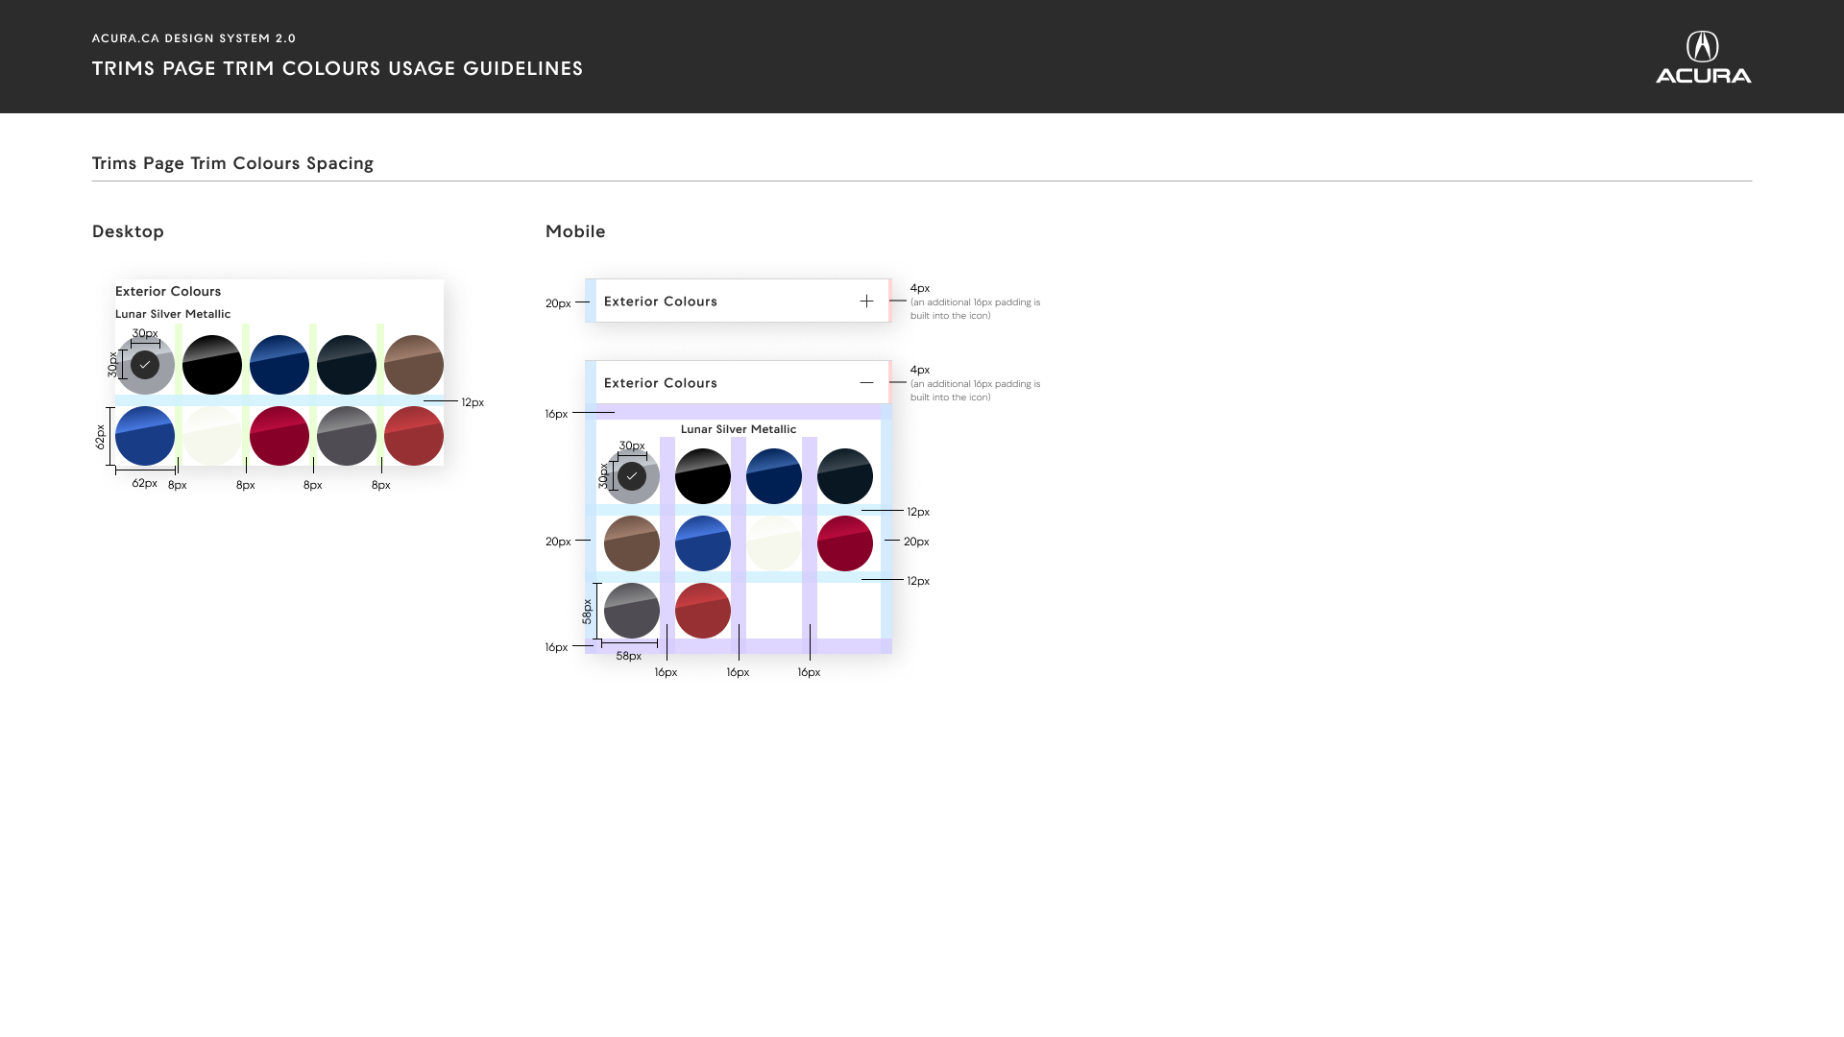This screenshot has height=1037, width=1844.
Task: Select the white swatch in Desktop panel
Action: (x=212, y=436)
